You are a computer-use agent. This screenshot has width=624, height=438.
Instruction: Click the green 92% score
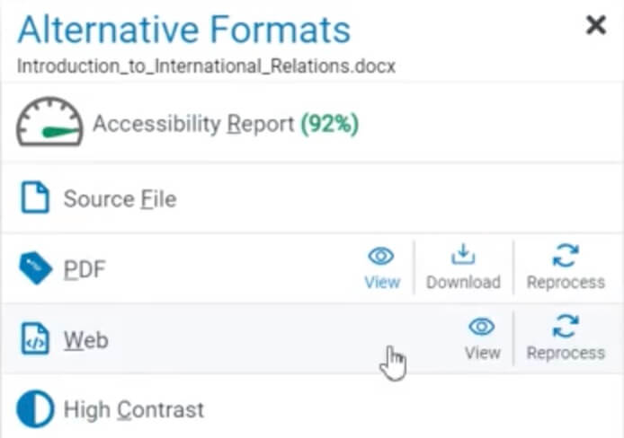[x=330, y=124]
